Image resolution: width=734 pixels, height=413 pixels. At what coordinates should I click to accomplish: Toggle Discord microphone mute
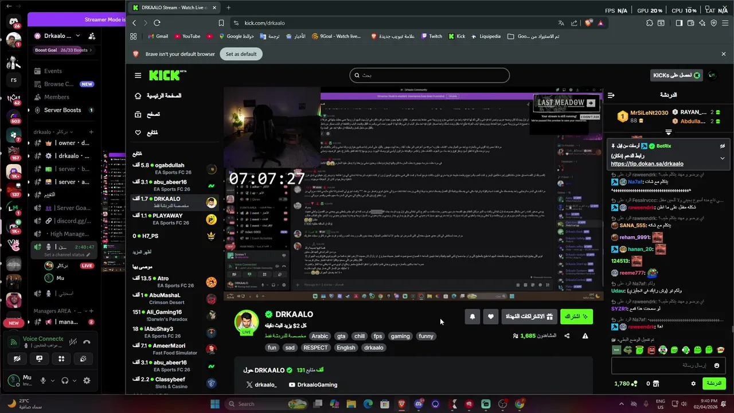click(x=42, y=380)
